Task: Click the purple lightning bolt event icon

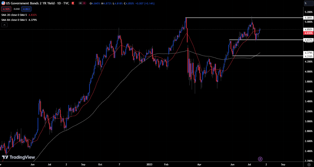Action: point(260,159)
